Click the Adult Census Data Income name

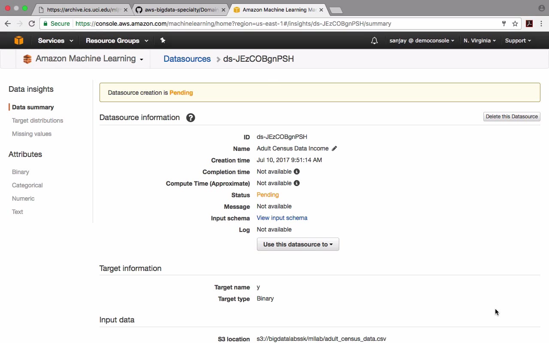[293, 148]
